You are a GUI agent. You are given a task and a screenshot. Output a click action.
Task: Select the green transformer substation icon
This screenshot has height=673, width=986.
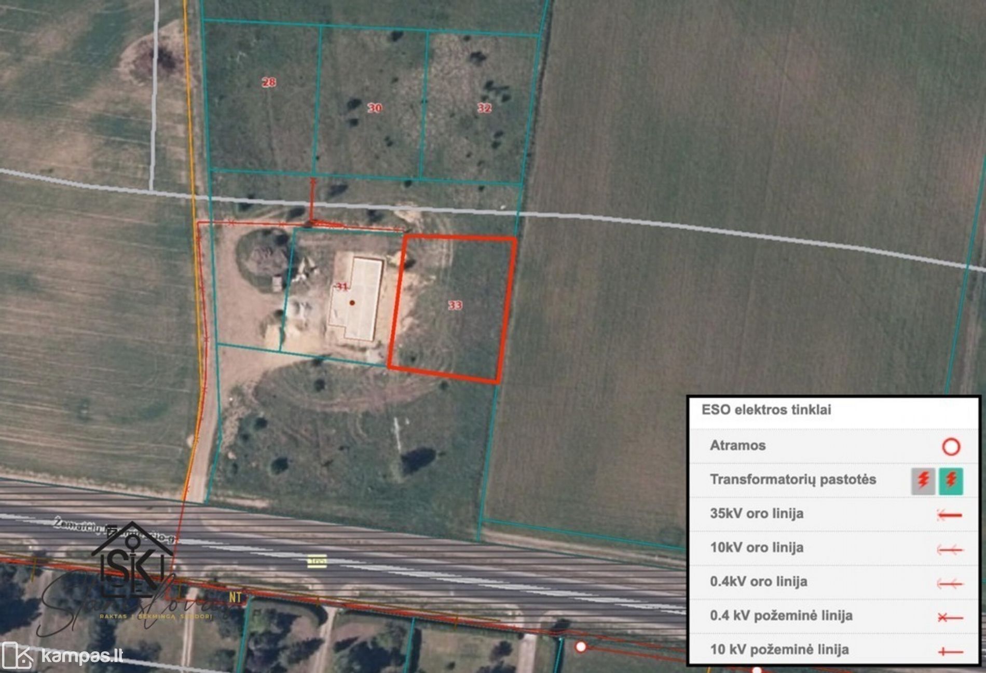coord(951,481)
